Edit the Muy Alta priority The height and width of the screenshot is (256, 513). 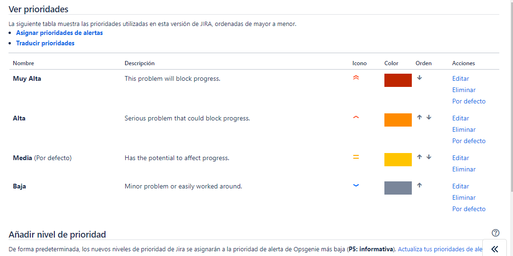pos(461,78)
